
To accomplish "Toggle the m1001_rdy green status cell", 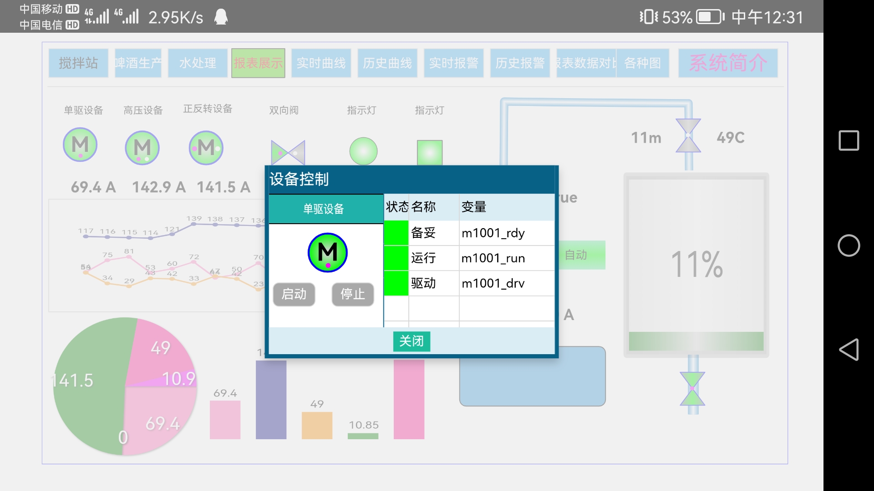I will click(396, 233).
